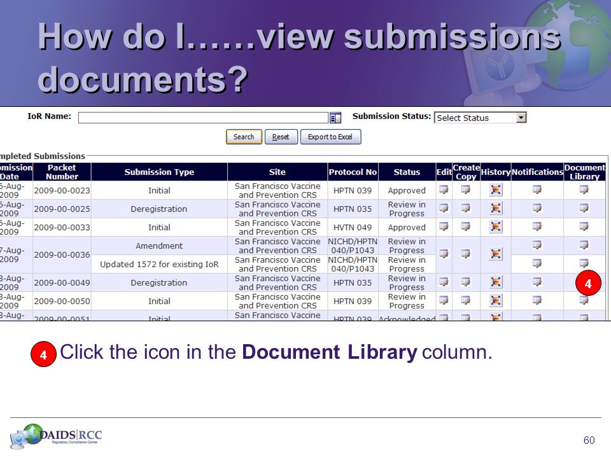Create copy of packet 2009-00-0050
Image resolution: width=611 pixels, height=458 pixels.
[x=466, y=300]
